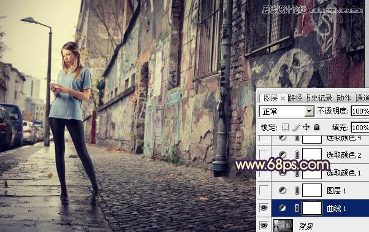Show the 选取颜色 2 layer visibility box
The width and height of the screenshot is (369, 232).
264,155
